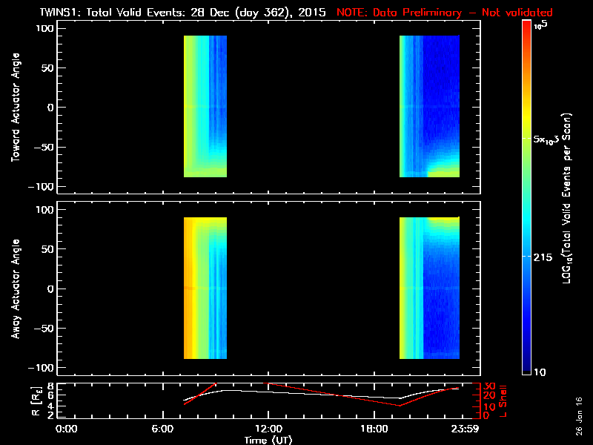
Task: Click the '100' tick label on Away Actuator axis
Action: tap(45, 210)
